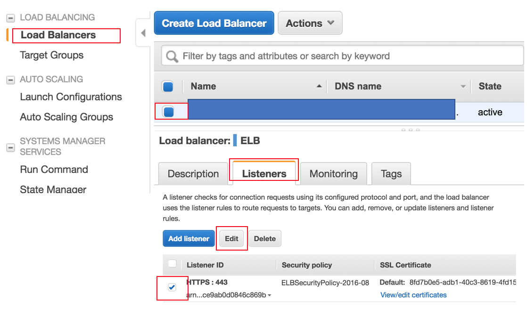Screen dimensions: 527x309
Task: Toggle the load balancer row checkbox
Action: (x=168, y=112)
